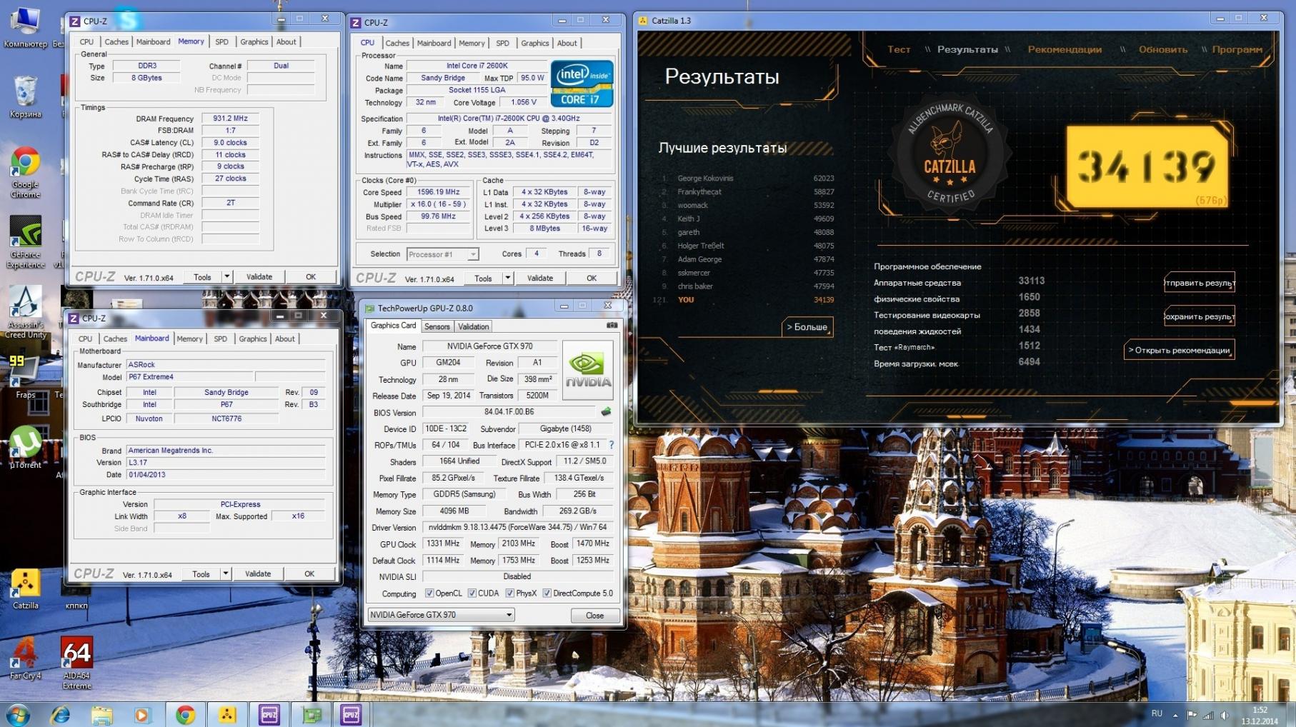Open About tab in CPU-Z CPU window
The height and width of the screenshot is (727, 1296).
point(567,44)
